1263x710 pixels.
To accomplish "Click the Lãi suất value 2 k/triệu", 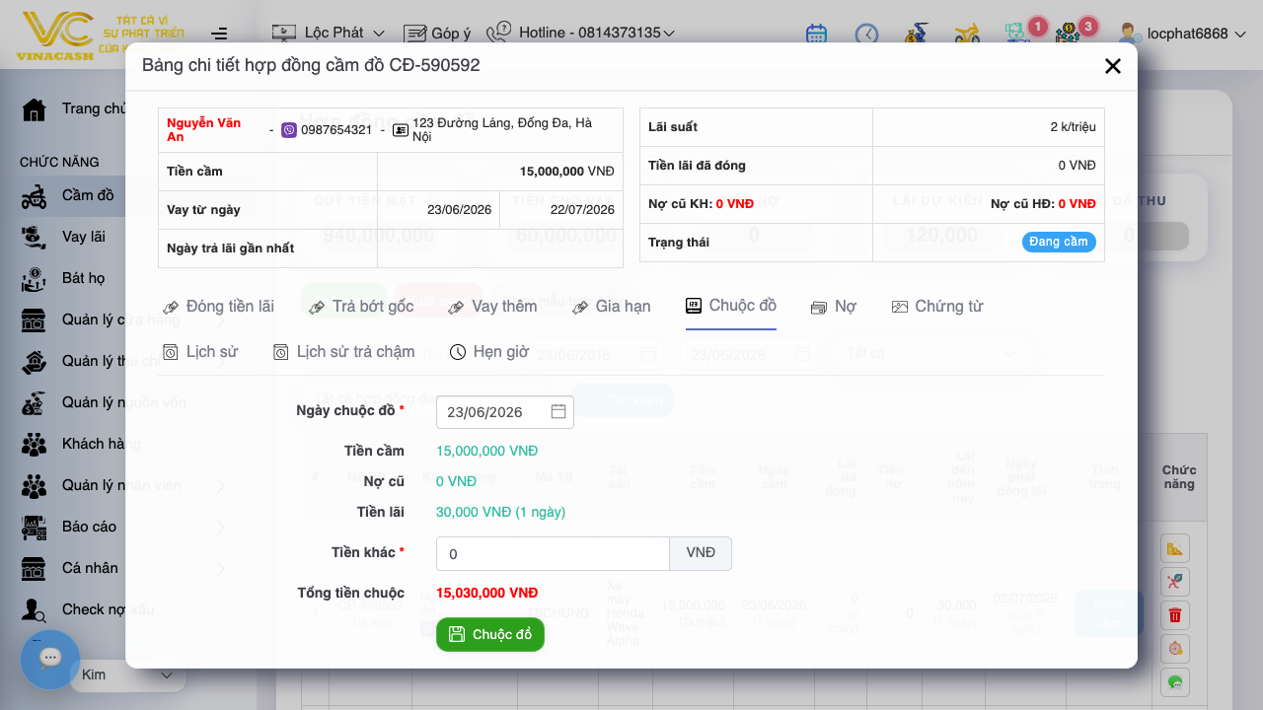I will (1073, 127).
